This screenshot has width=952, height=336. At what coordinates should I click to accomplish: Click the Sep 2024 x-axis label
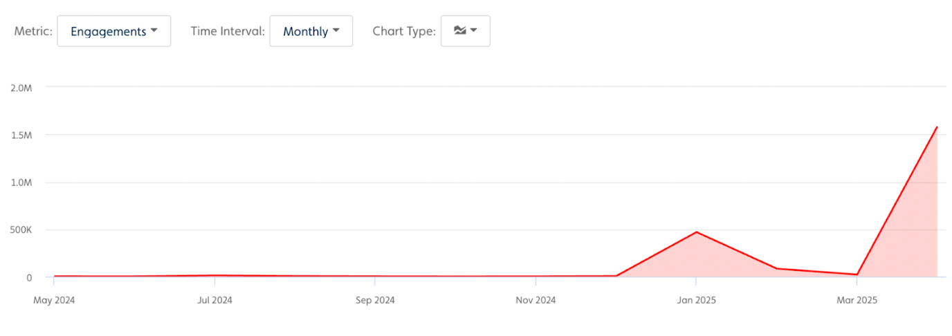375,300
